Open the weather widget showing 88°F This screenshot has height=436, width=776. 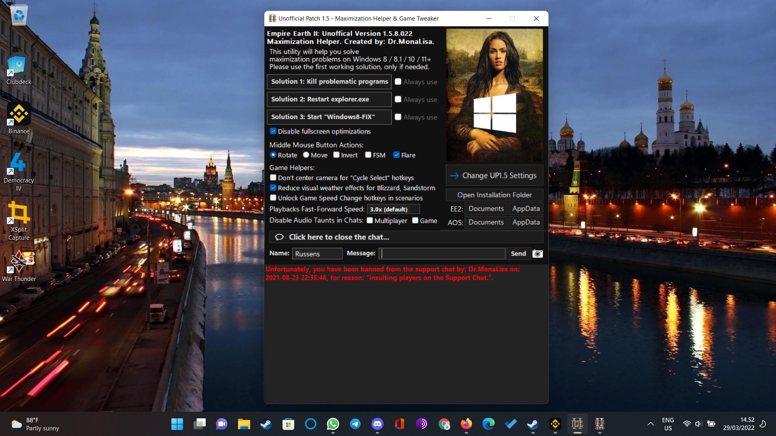pos(36,424)
